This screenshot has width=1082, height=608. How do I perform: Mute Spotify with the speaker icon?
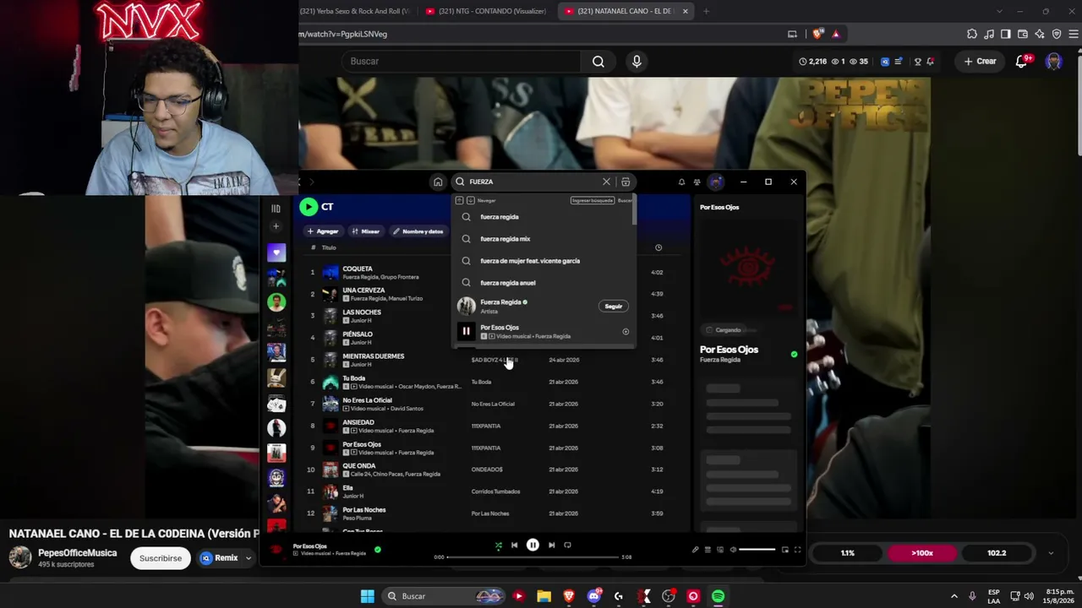733,550
